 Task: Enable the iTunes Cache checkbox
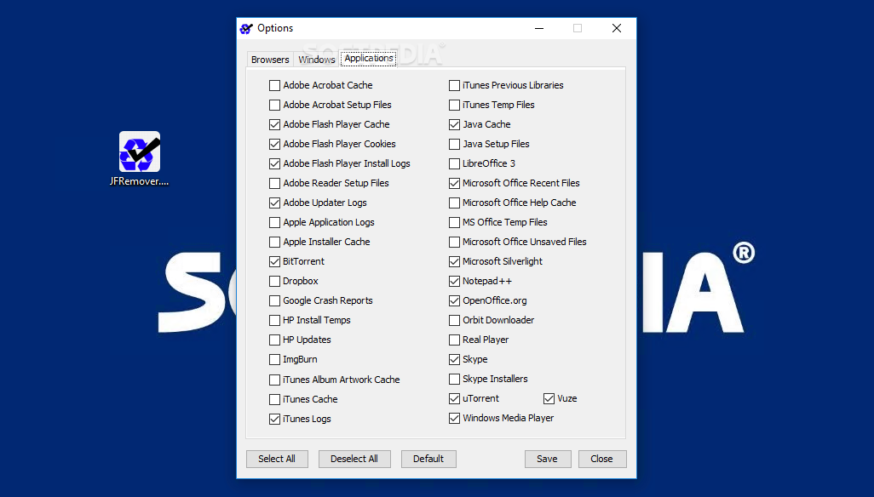[275, 399]
